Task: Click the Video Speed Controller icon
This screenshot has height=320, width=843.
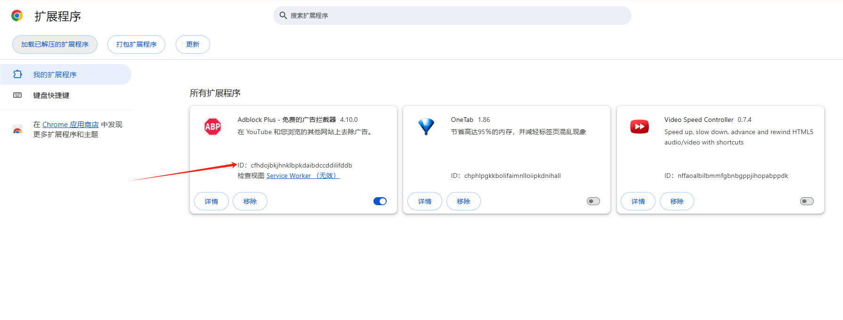Action: coord(640,127)
